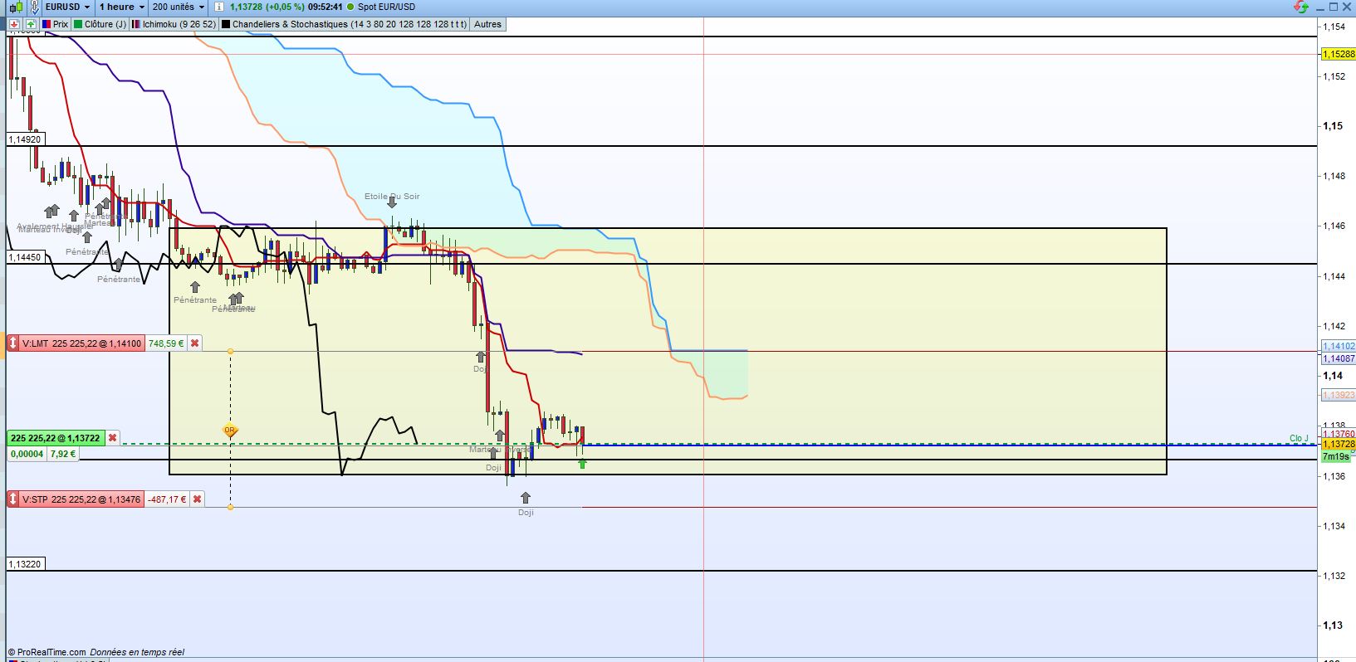This screenshot has width=1356, height=662.
Task: Select the Prix indicator tab
Action: (56, 24)
